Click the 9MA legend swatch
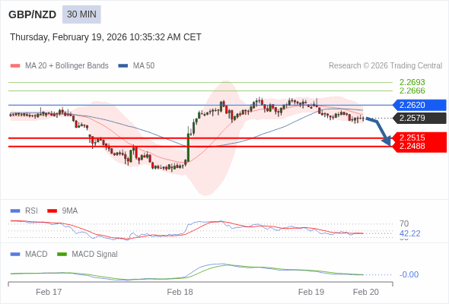The image size is (449, 304). coord(52,211)
